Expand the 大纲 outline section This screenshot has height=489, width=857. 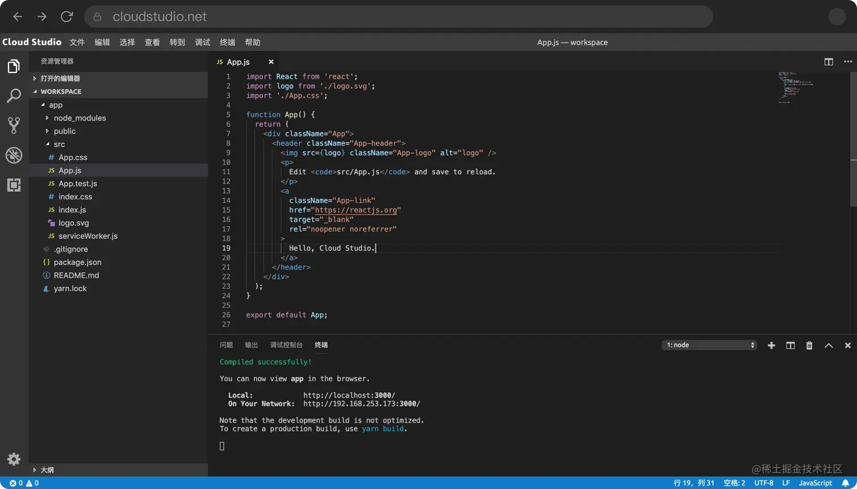click(118, 470)
